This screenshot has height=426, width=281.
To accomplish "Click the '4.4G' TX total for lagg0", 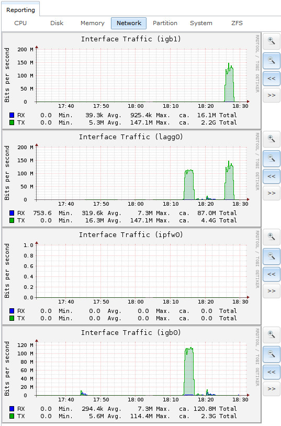I will click(209, 220).
